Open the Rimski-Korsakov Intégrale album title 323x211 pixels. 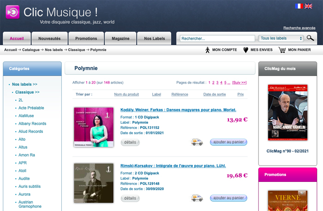click(173, 166)
